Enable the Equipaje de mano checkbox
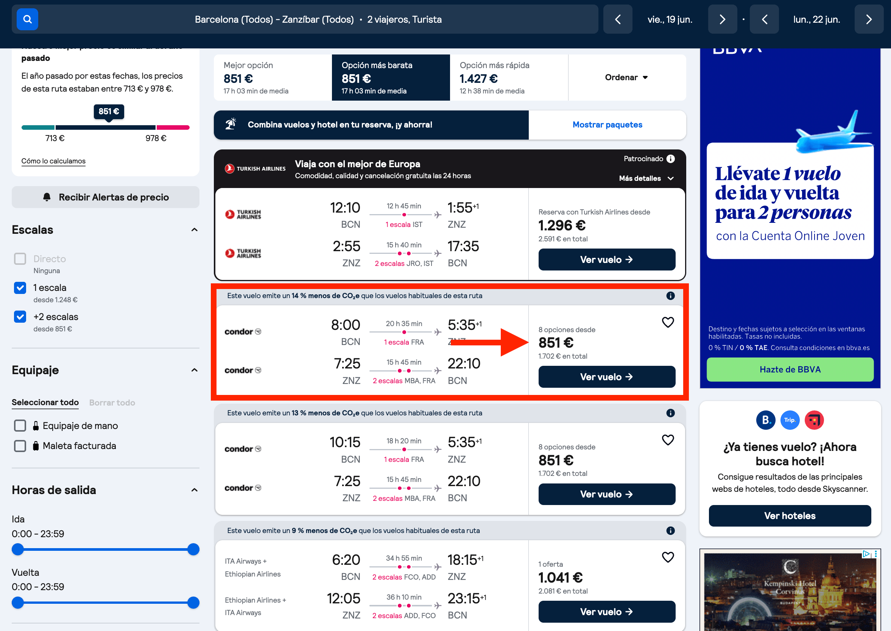This screenshot has height=631, width=891. point(20,426)
